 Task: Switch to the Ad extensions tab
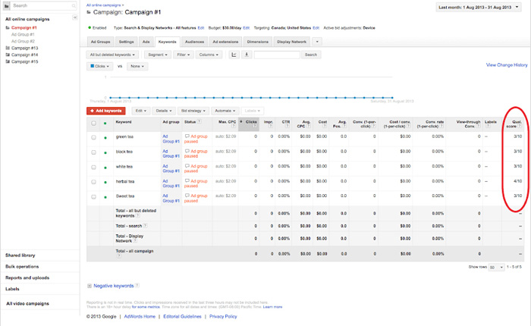tap(225, 42)
